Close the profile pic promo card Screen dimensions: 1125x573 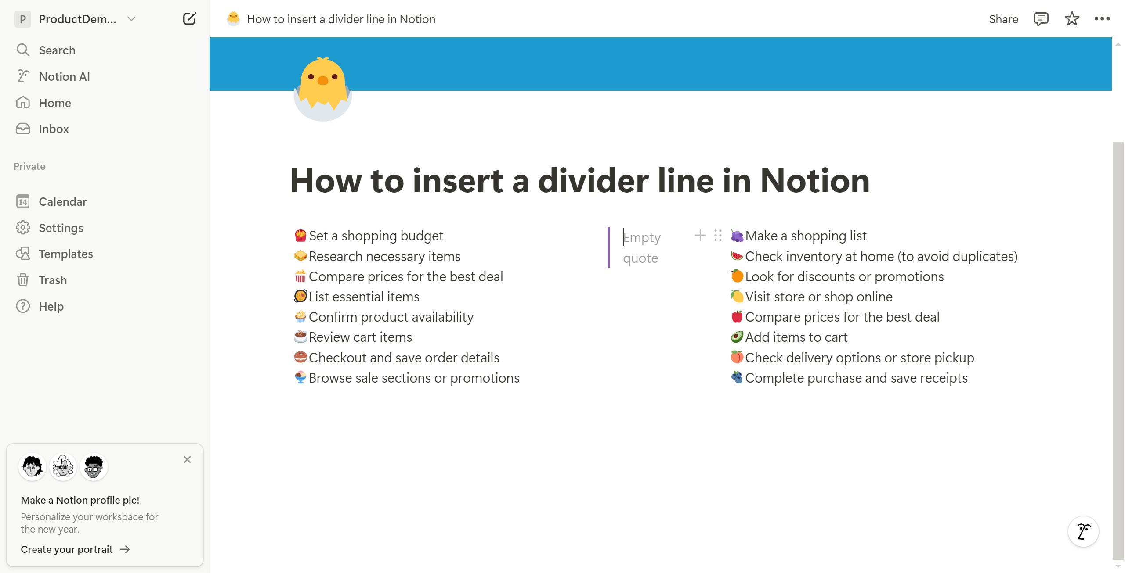tap(187, 459)
